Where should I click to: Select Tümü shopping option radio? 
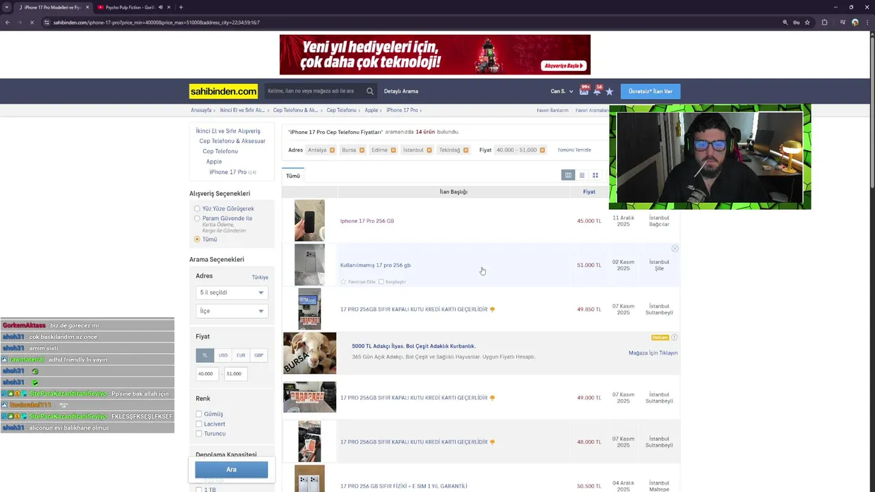197,239
